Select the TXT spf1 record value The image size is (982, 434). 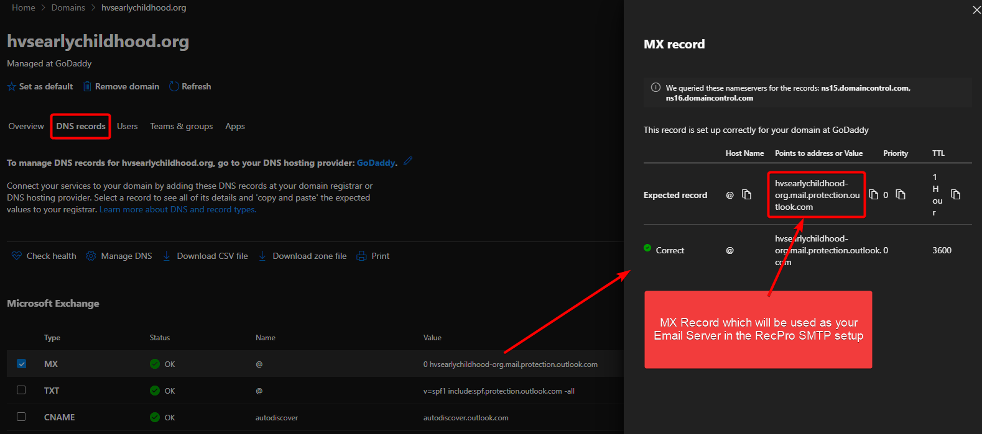(x=499, y=391)
